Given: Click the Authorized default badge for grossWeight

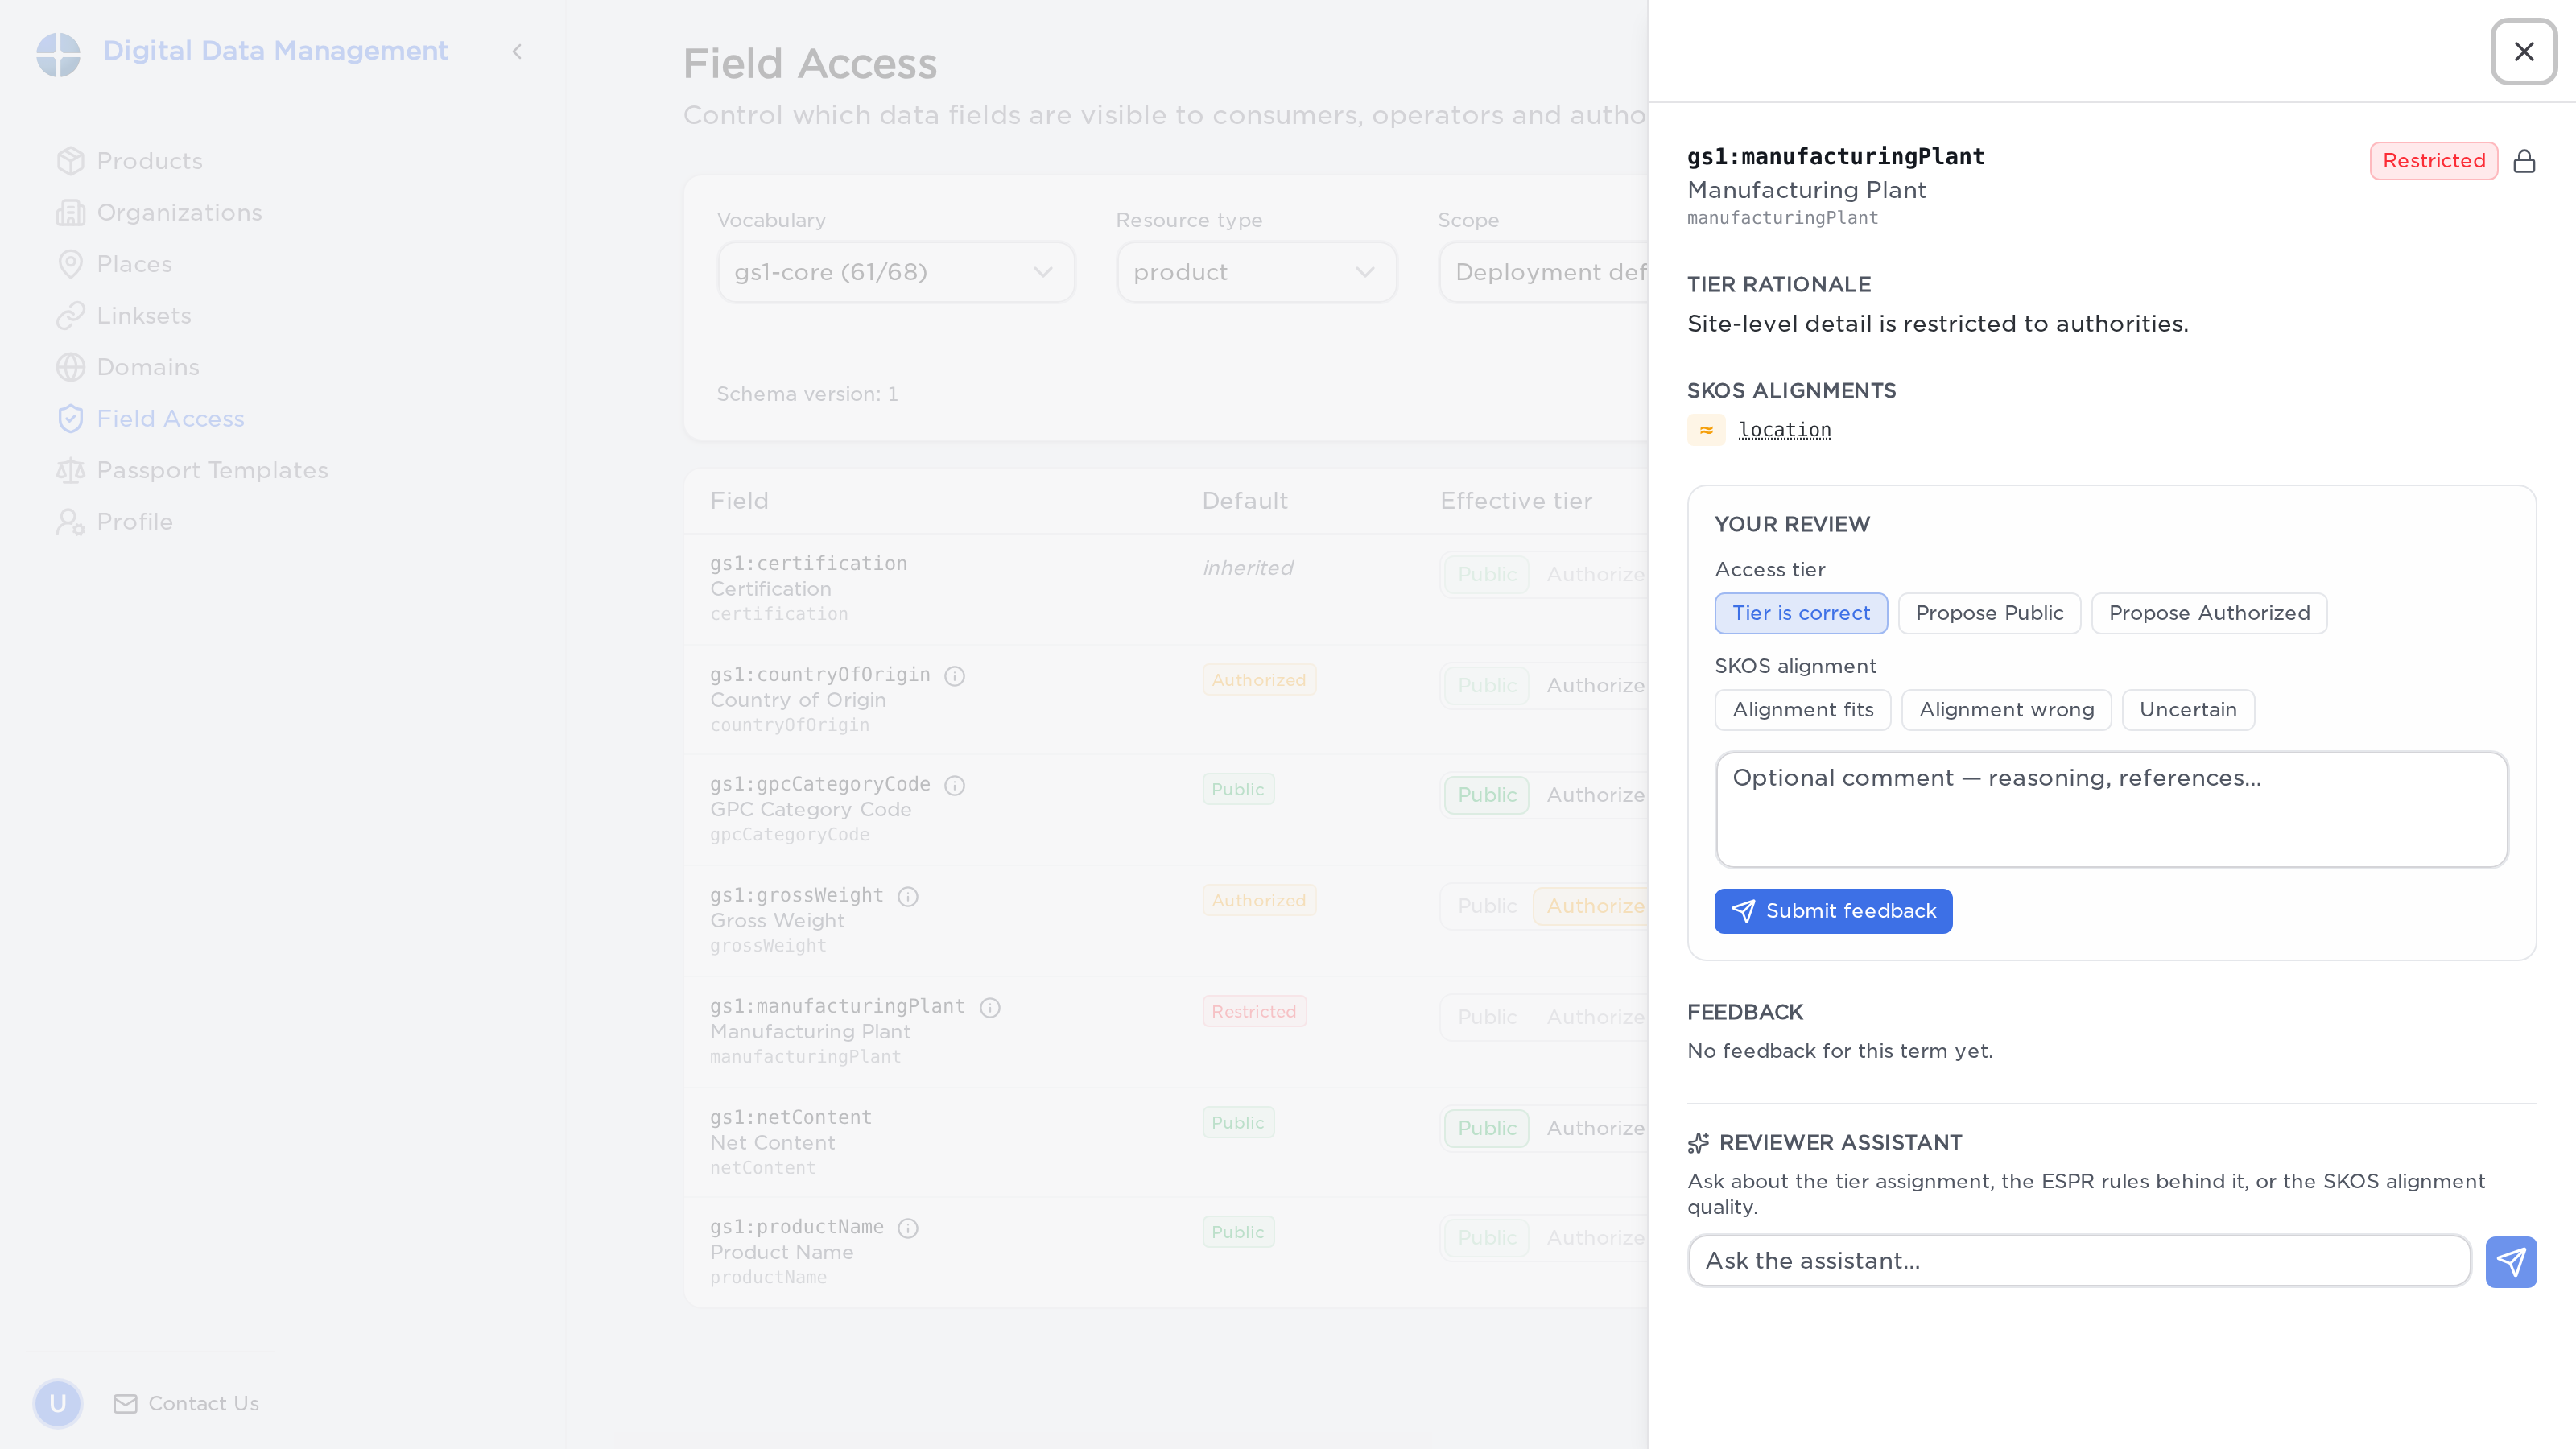Looking at the screenshot, I should 1259,901.
